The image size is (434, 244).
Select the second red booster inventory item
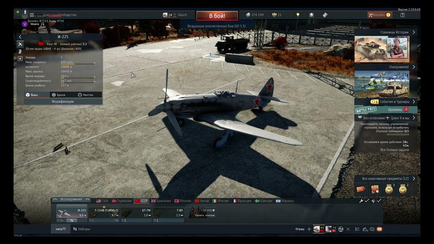coord(375,189)
